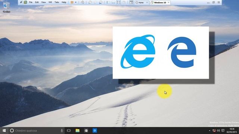
Task: Open the File menu in VMware toolbar
Action: point(31,2)
